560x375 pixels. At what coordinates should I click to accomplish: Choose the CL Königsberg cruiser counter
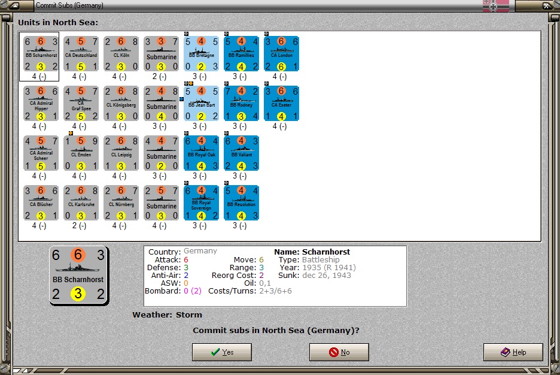(121, 103)
